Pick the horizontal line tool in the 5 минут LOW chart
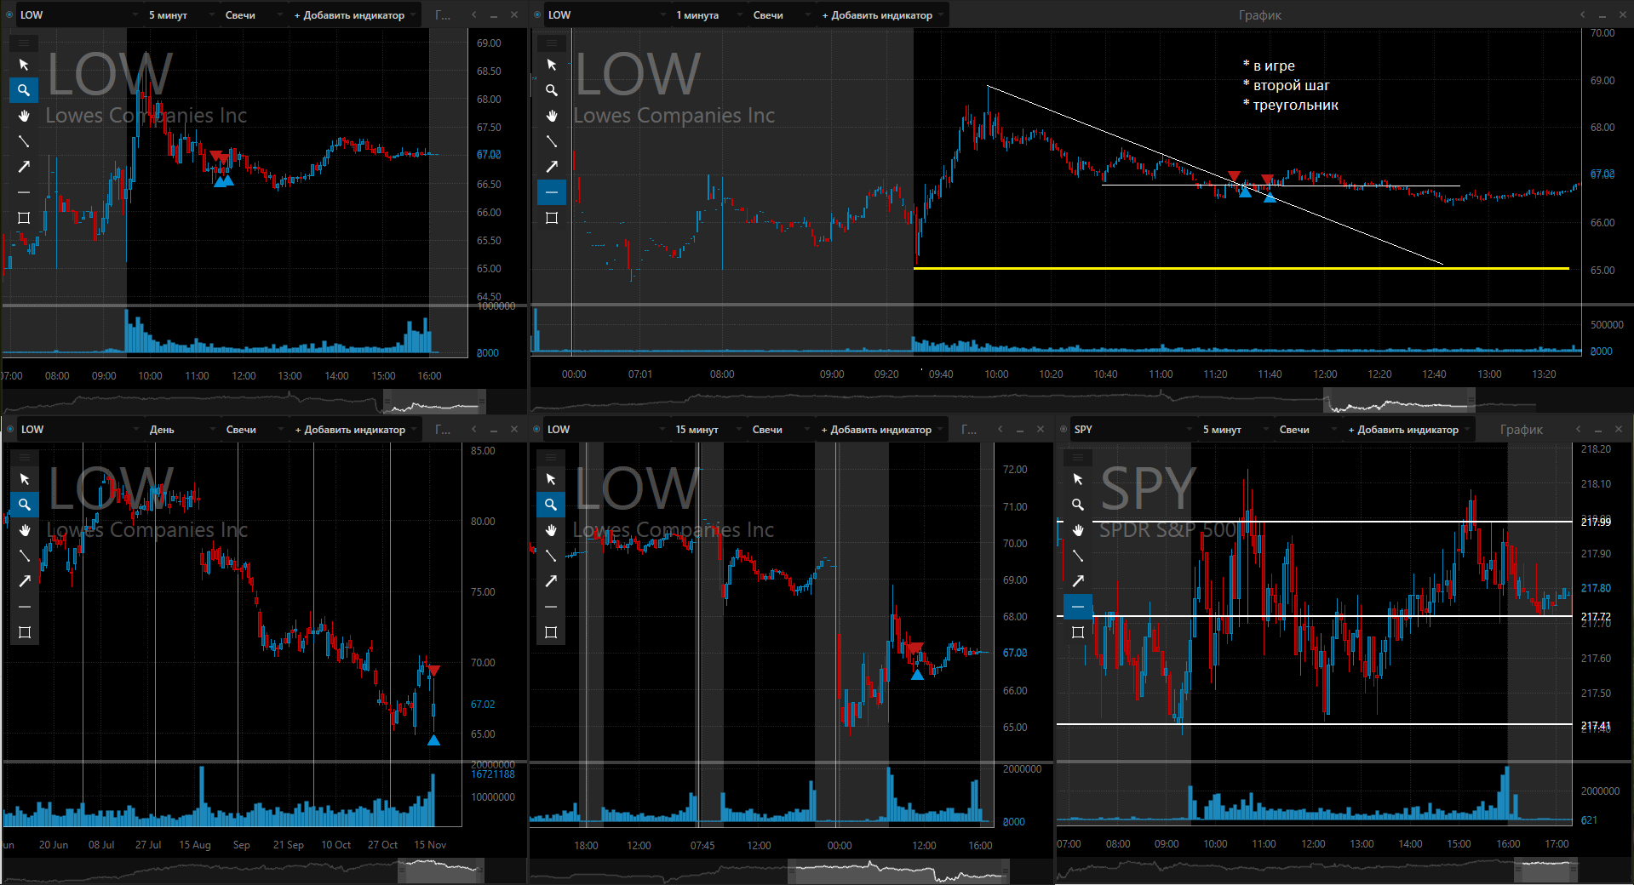This screenshot has height=885, width=1634. click(x=24, y=192)
